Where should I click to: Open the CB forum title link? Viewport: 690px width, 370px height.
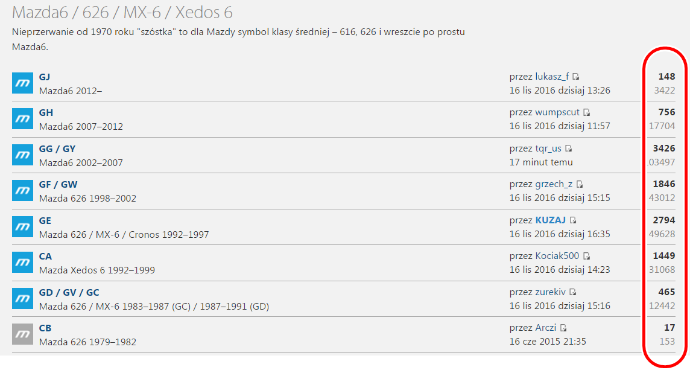pos(45,328)
